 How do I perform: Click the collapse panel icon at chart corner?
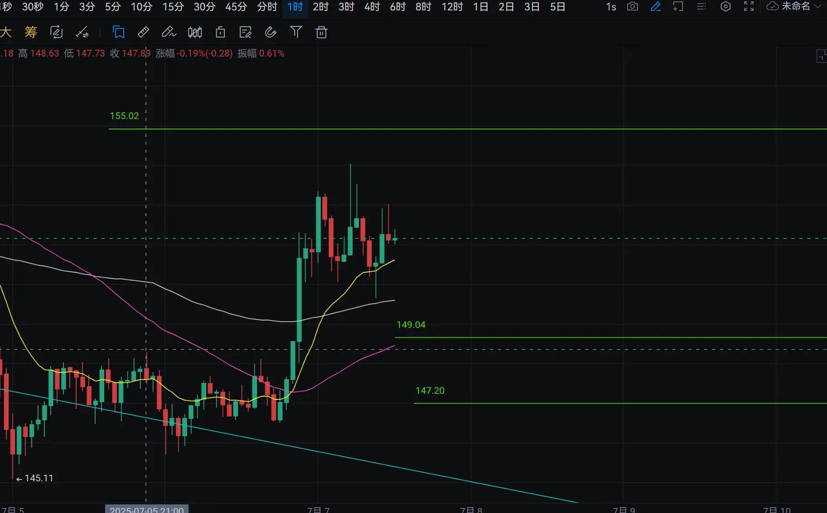pyautogui.click(x=821, y=56)
